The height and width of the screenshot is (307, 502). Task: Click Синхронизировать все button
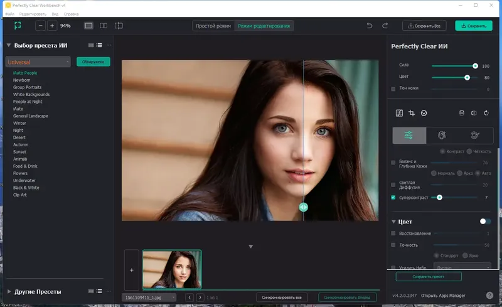pos(282,297)
